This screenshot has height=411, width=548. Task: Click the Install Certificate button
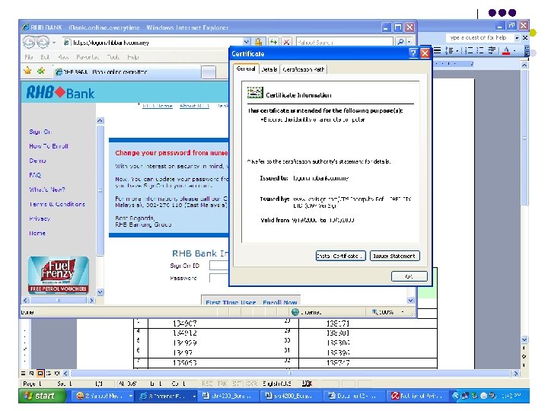pyautogui.click(x=340, y=256)
